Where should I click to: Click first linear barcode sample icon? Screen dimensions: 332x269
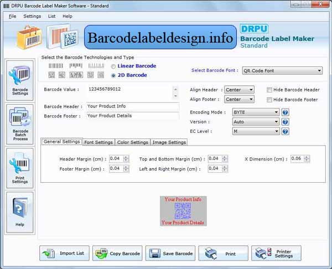pyautogui.click(x=56, y=66)
